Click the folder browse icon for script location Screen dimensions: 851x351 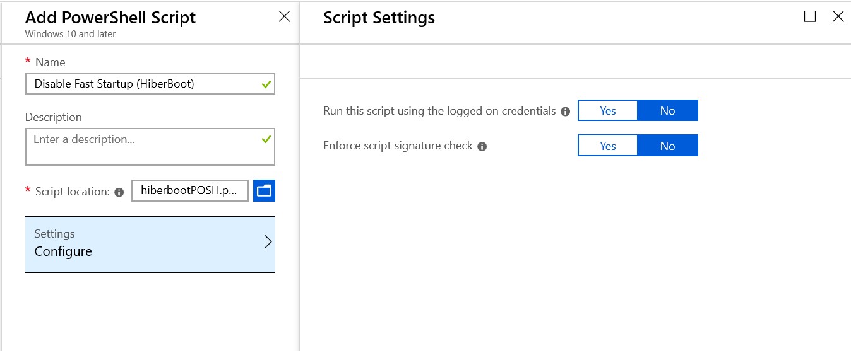[x=264, y=191]
